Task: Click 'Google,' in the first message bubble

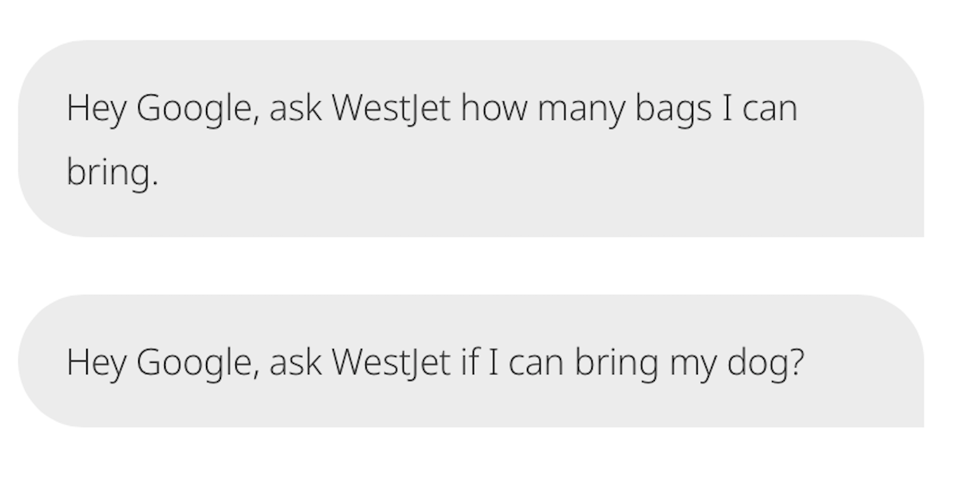Action: (x=198, y=109)
